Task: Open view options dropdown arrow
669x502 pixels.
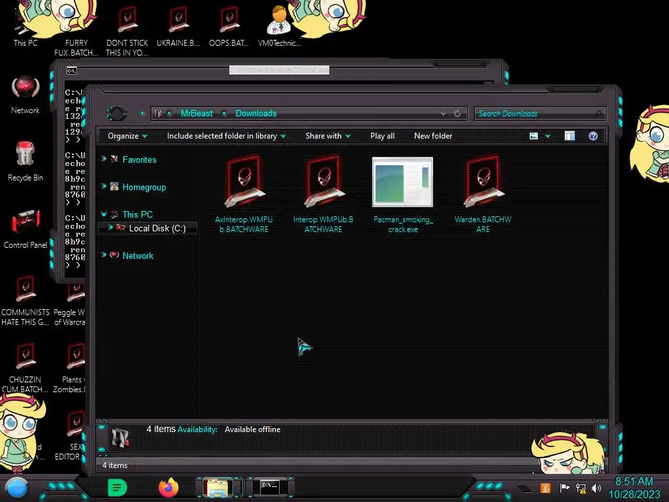Action: coord(548,137)
